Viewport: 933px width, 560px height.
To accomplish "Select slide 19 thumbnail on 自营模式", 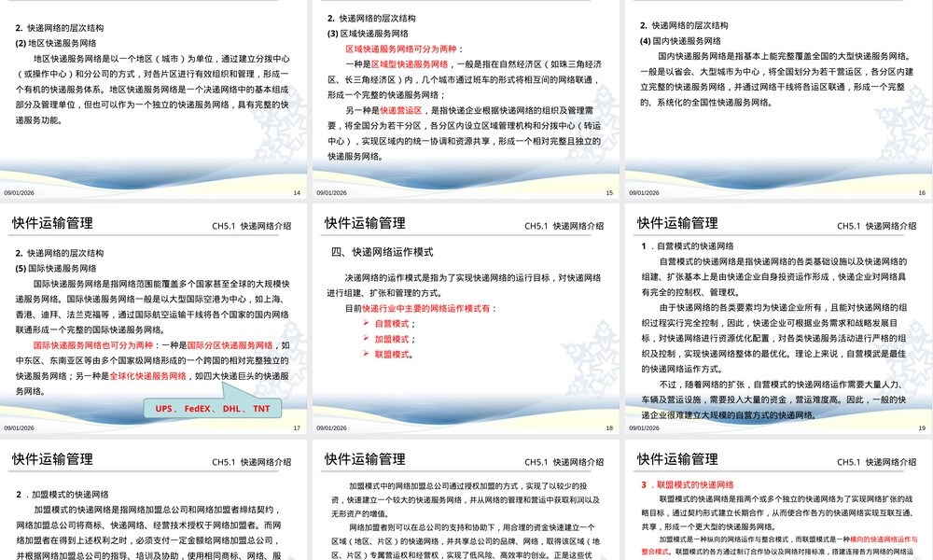I will click(778, 318).
